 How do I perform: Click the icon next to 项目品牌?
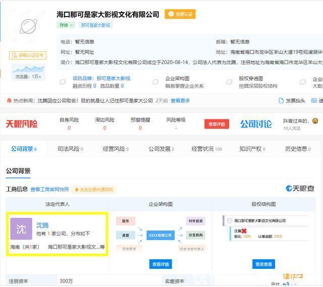point(63,82)
